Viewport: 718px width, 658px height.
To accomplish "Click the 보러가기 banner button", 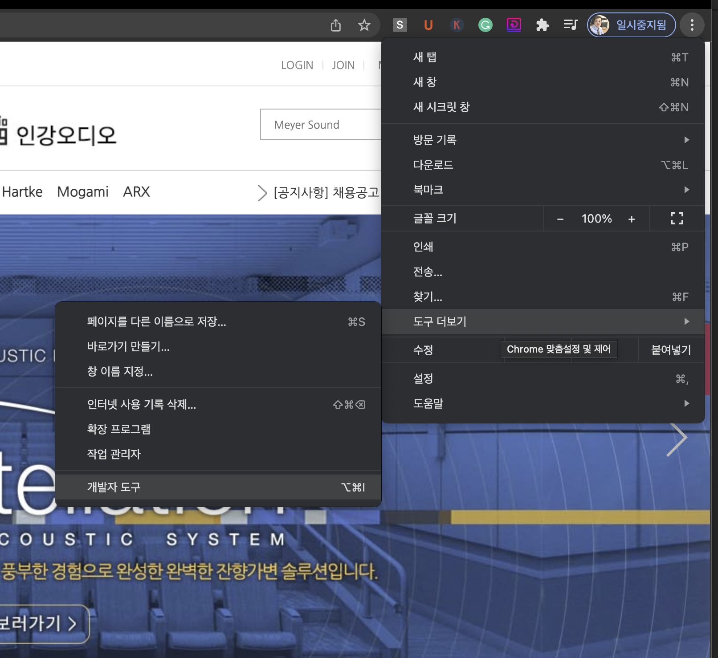I will [x=44, y=623].
